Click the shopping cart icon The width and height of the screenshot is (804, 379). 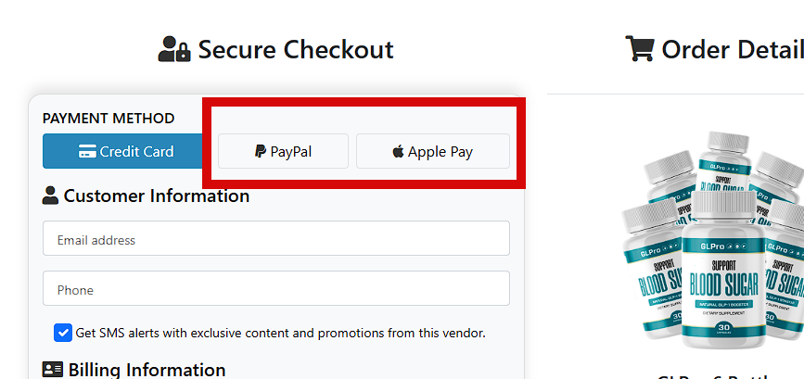(639, 49)
